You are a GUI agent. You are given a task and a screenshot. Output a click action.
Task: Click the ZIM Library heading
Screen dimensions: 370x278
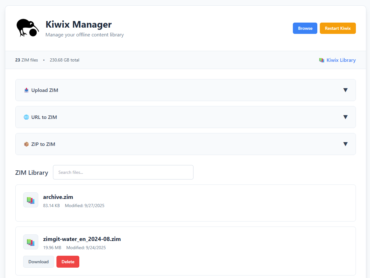(32, 173)
